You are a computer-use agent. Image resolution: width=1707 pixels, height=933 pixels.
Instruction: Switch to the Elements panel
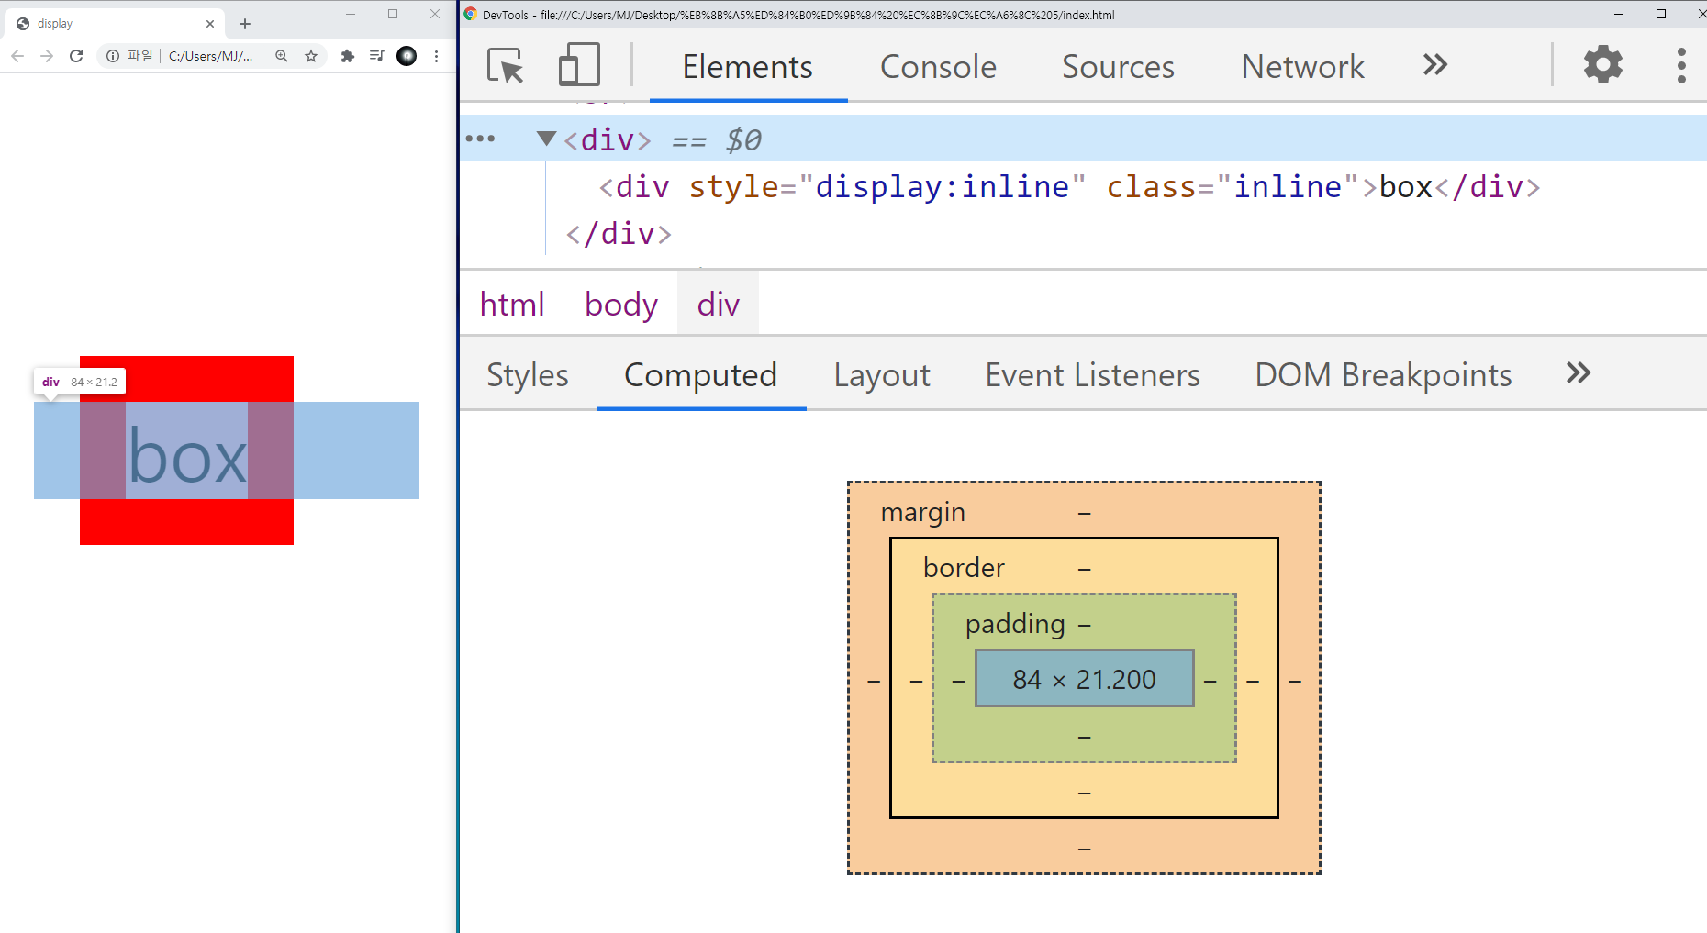point(748,67)
